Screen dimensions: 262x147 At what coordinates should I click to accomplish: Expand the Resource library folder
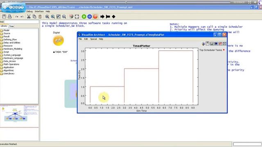pos(8,46)
